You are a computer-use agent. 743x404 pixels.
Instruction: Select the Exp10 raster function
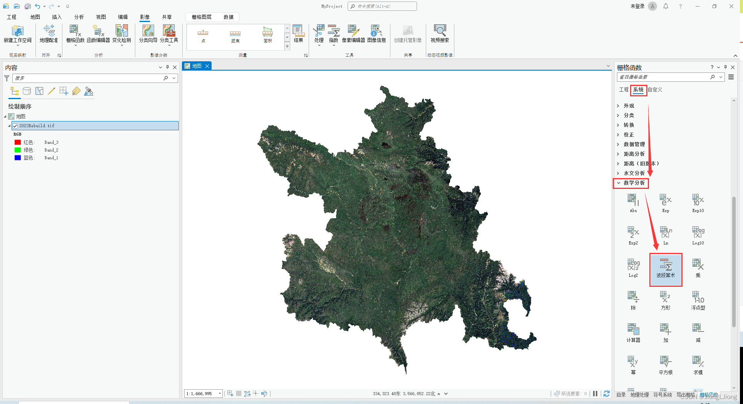[x=698, y=204]
